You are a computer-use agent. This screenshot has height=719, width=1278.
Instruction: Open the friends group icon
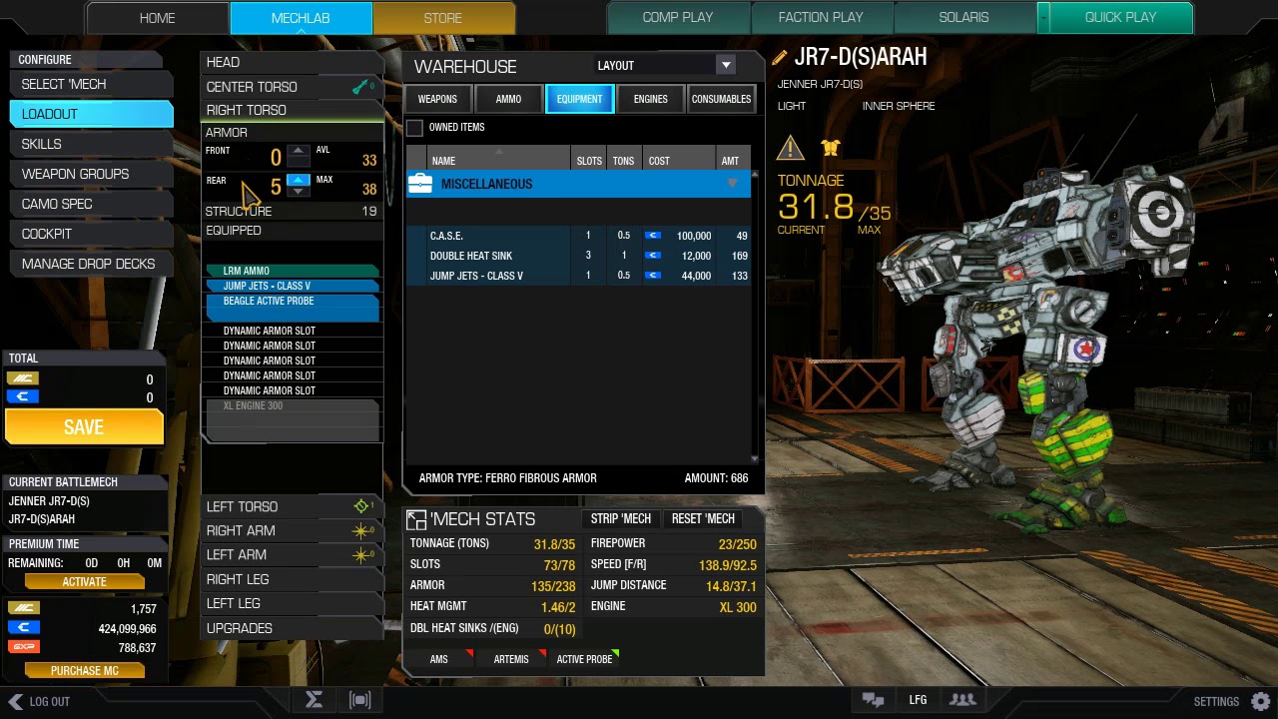(962, 700)
